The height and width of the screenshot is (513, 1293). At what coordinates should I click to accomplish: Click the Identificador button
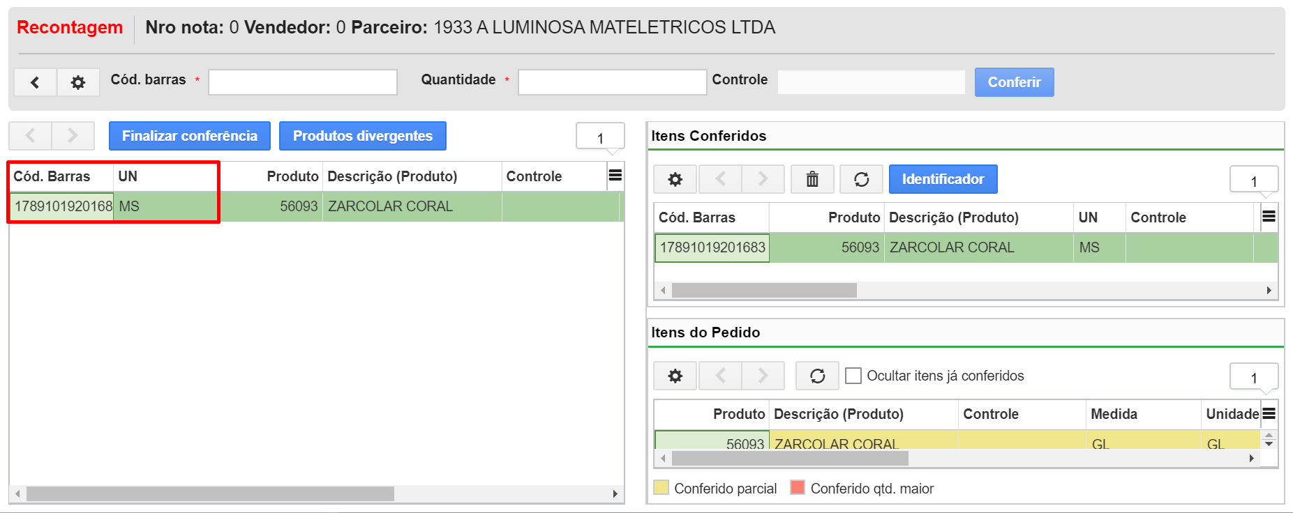click(x=943, y=179)
